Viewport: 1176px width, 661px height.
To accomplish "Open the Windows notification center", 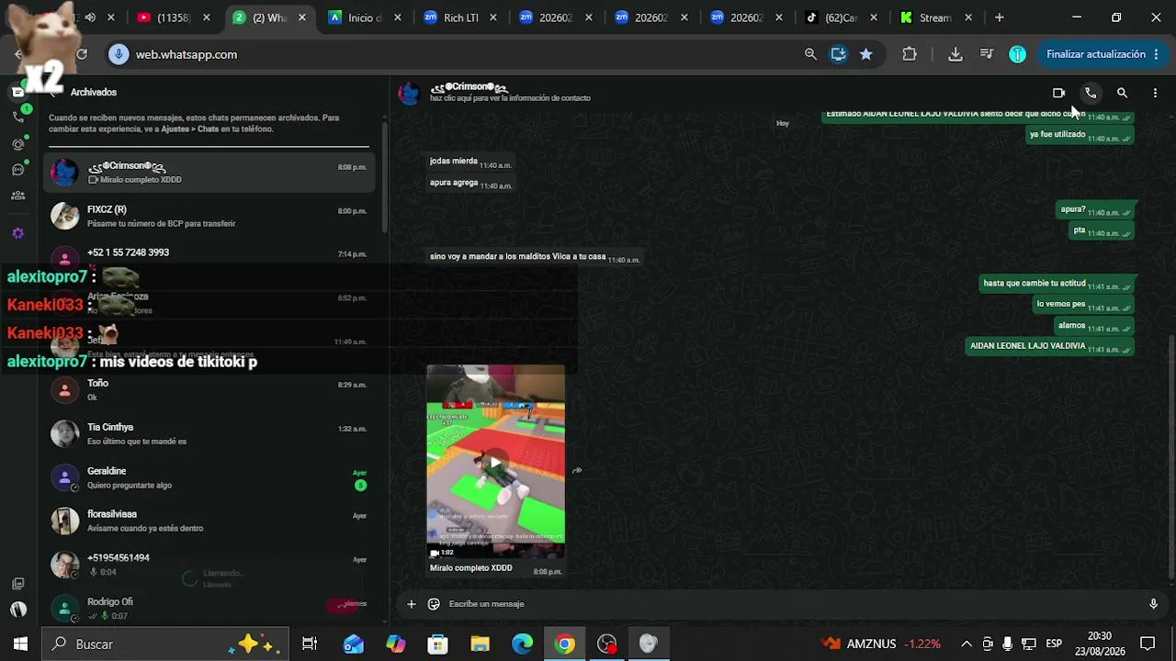I will (1148, 644).
